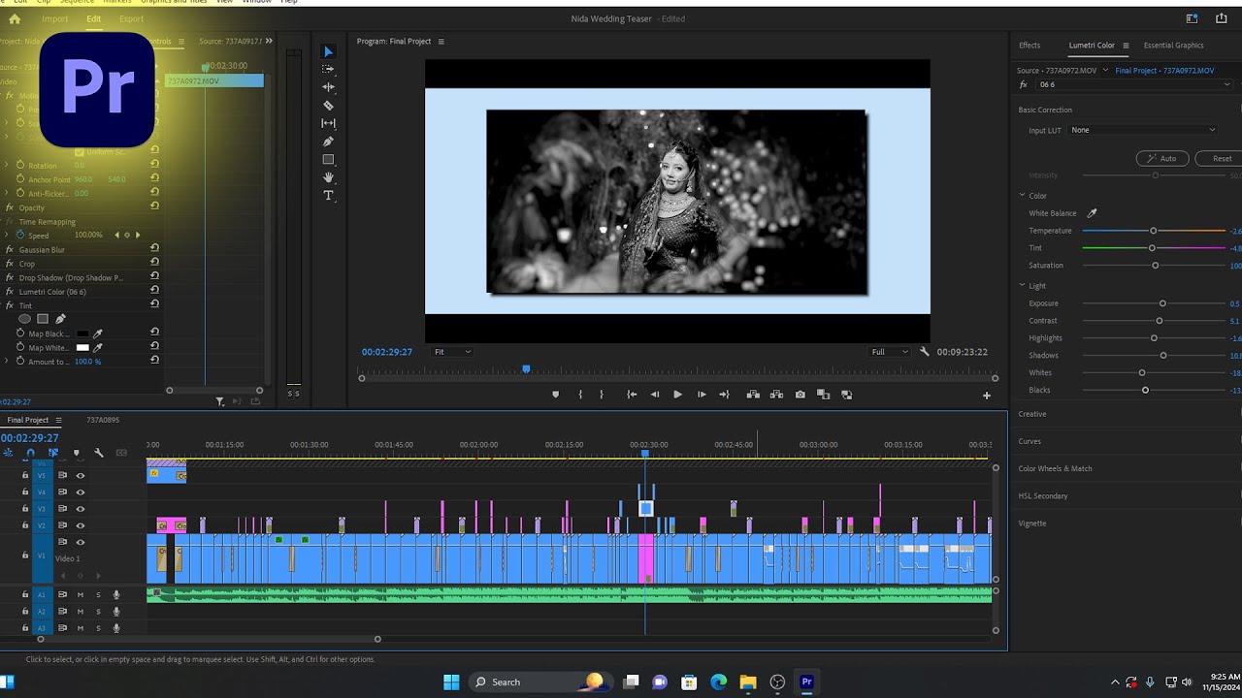Select the Rectangle tool
Screen dimensions: 1242x698
click(328, 159)
